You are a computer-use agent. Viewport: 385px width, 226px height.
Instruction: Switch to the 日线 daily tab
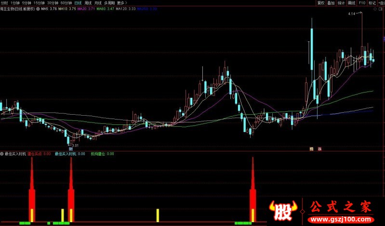tap(78, 3)
